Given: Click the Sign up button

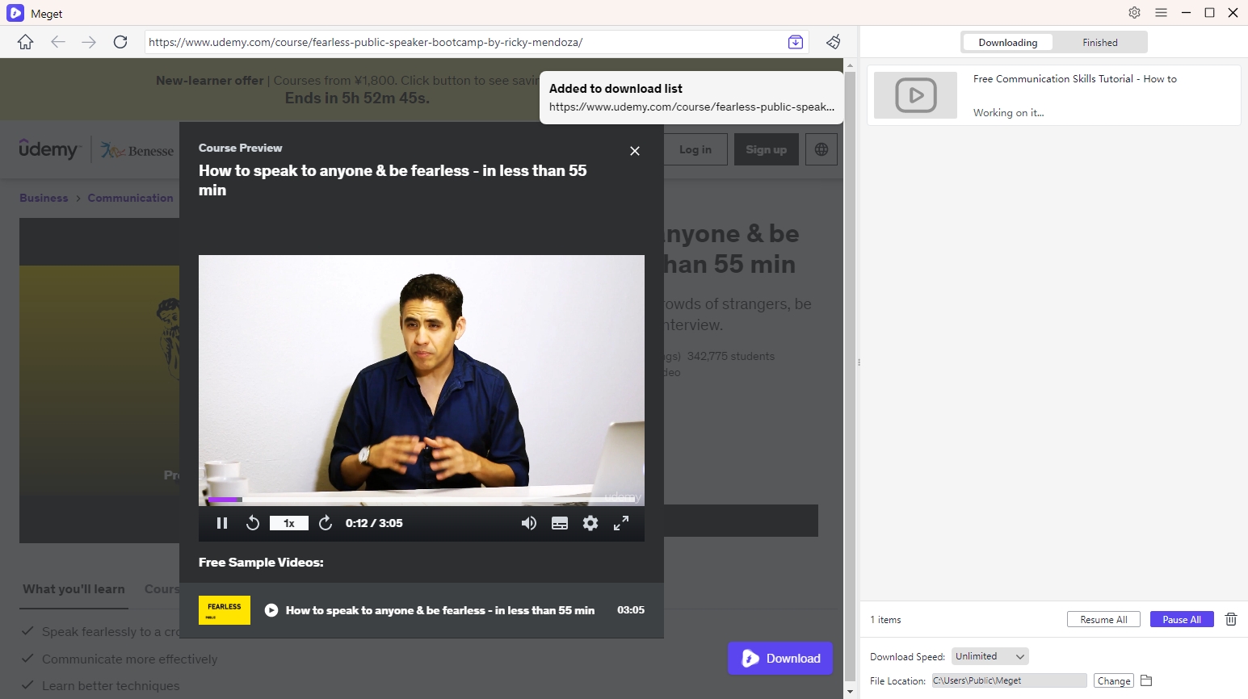Looking at the screenshot, I should [x=766, y=149].
